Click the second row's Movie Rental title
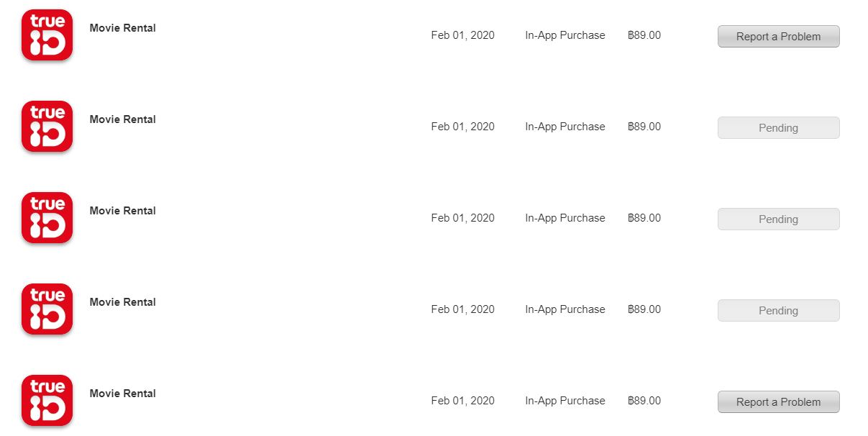This screenshot has height=436, width=868. (123, 119)
